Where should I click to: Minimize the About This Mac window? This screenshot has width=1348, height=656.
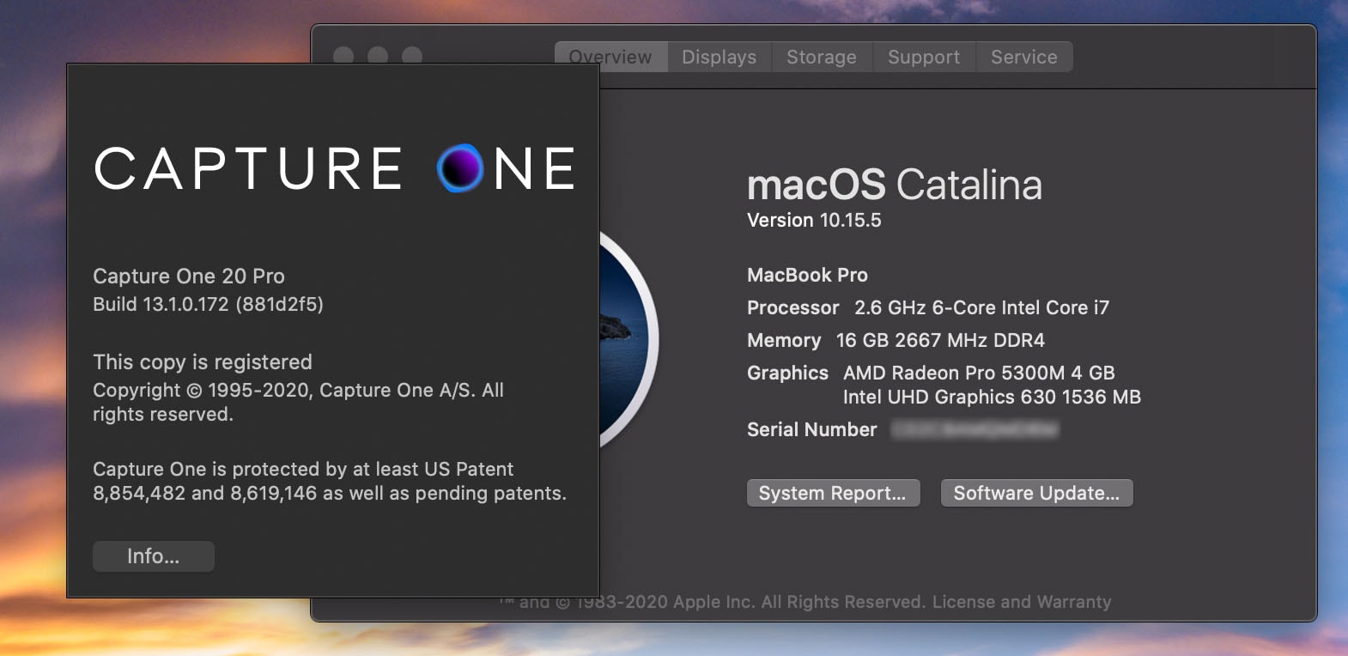[x=378, y=56]
